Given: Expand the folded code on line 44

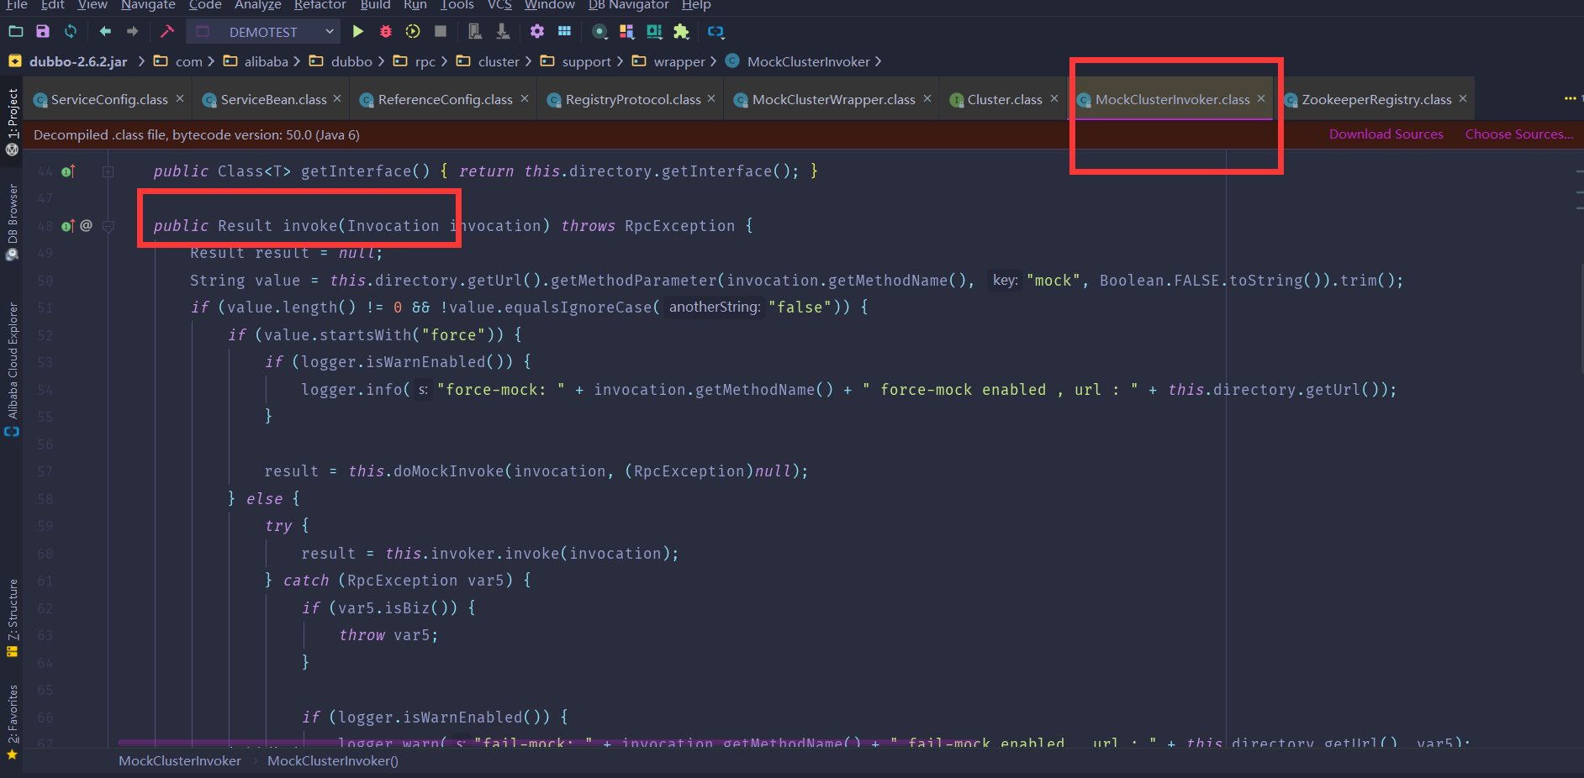Looking at the screenshot, I should click(x=108, y=171).
